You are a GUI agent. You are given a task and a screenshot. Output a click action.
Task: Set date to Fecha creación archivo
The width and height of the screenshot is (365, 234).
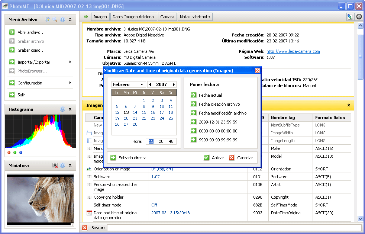pyautogui.click(x=215, y=104)
